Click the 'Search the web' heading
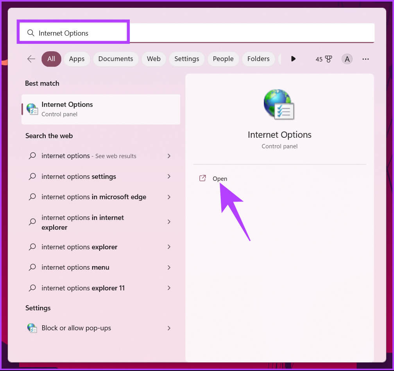 pos(49,136)
